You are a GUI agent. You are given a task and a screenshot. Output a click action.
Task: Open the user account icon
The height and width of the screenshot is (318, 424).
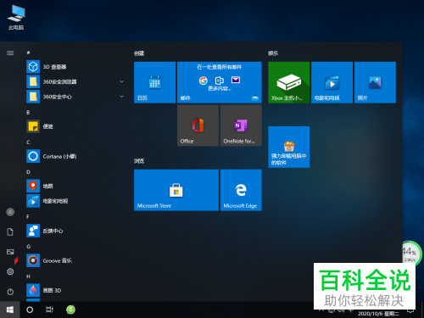(10, 212)
